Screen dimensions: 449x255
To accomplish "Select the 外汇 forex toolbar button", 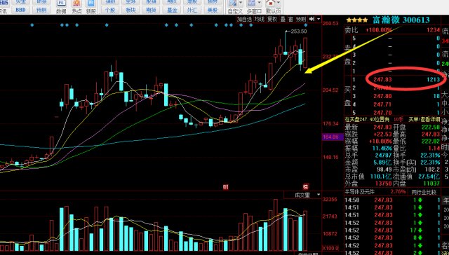I will tap(192, 10).
